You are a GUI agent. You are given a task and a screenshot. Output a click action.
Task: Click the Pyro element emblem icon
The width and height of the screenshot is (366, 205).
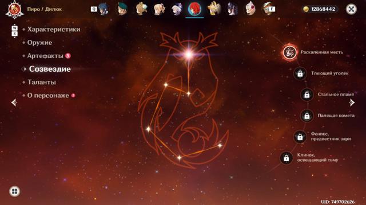[x=14, y=9]
